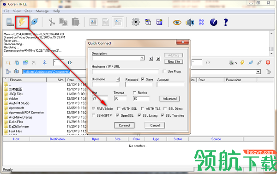Click the highlighted view mode icon
This screenshot has width=277, height=174.
coord(118,22)
